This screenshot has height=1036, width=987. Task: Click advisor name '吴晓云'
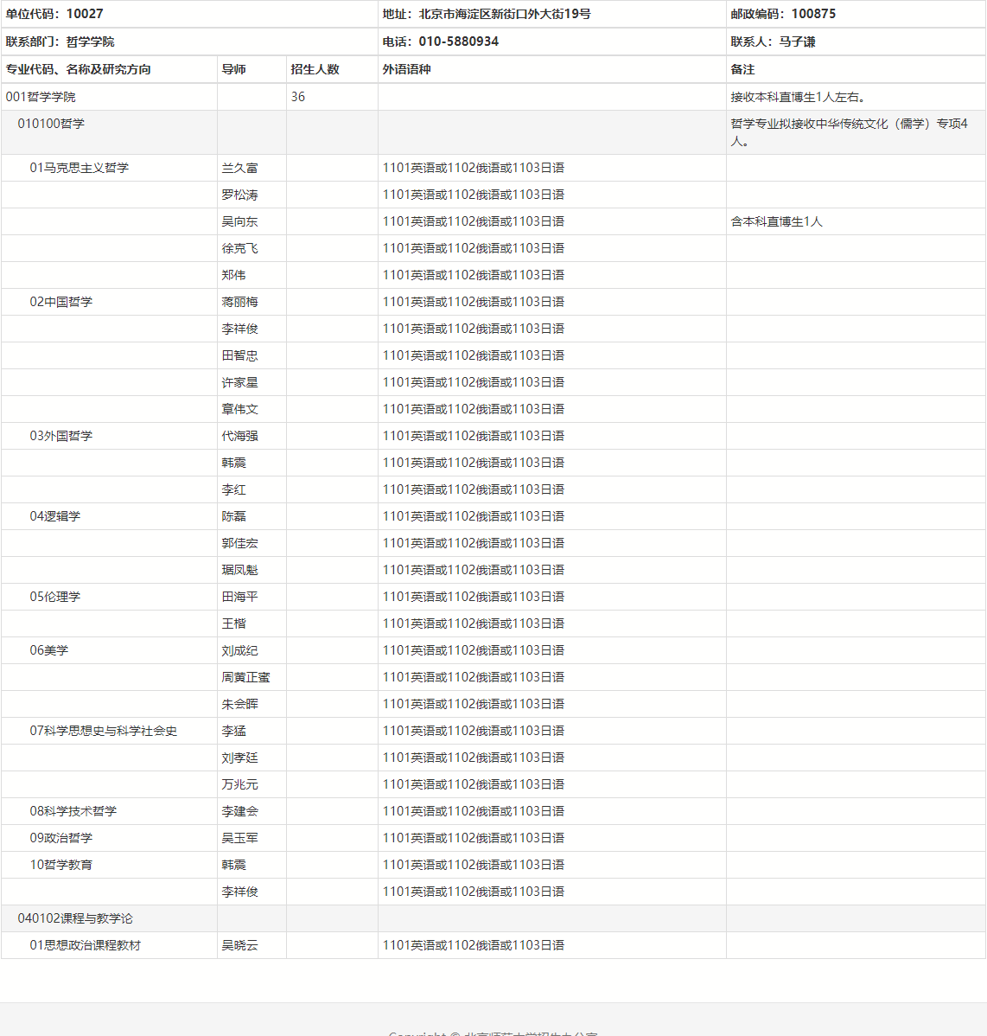tap(239, 945)
